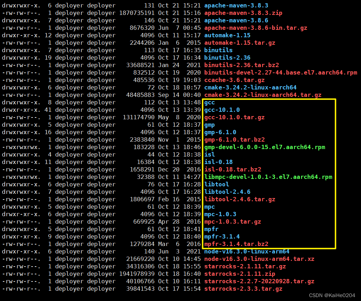361x301 pixels.
Task: Click the libtool-2.4.6 directory name
Action: click(227, 192)
